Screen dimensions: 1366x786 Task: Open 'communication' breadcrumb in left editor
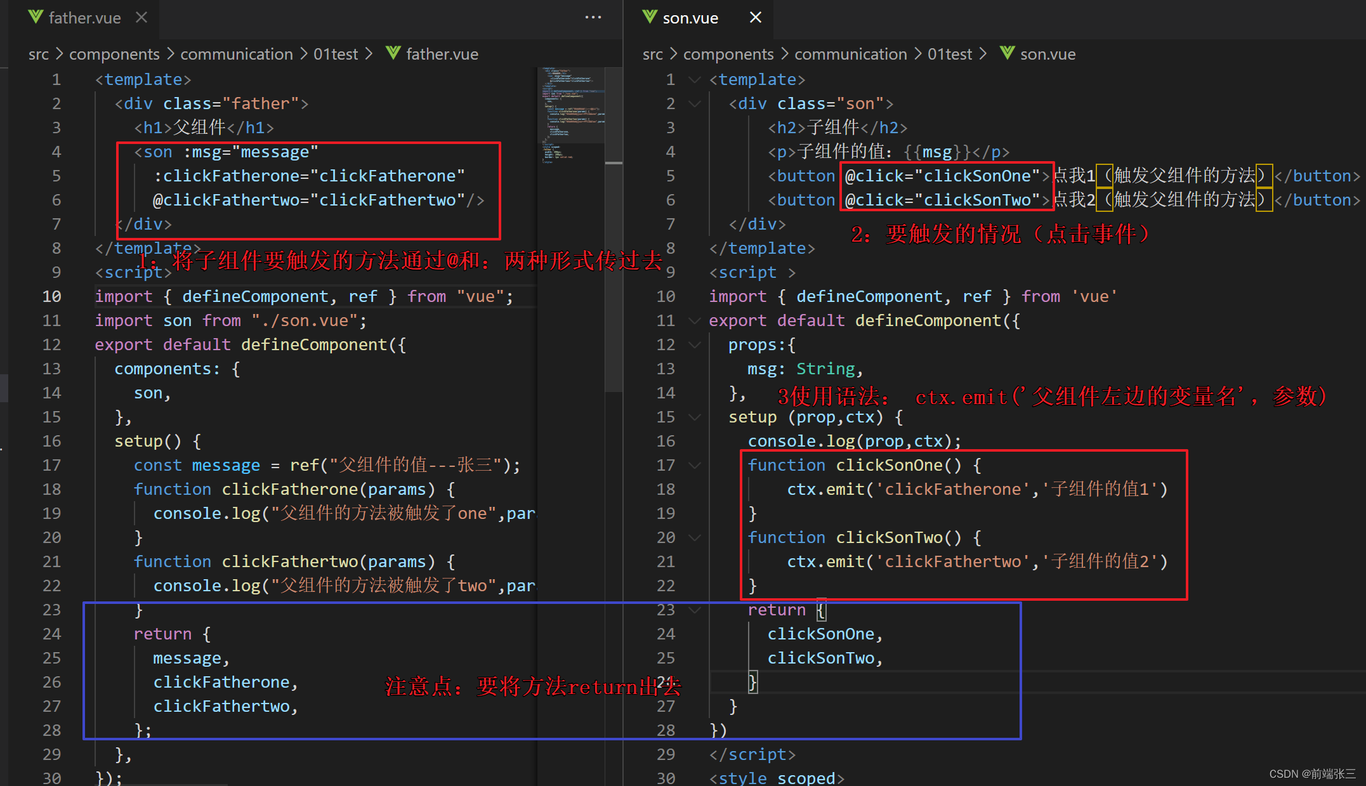pyautogui.click(x=237, y=54)
